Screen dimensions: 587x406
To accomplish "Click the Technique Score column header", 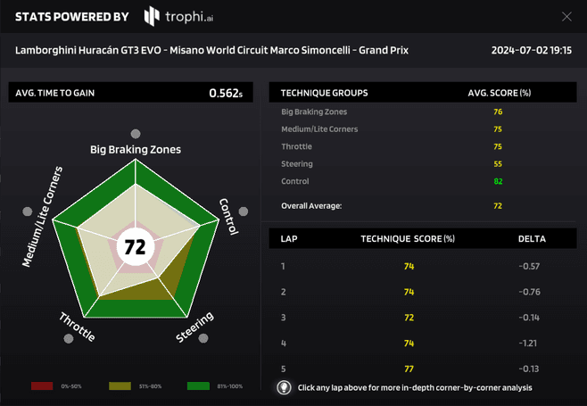I will click(408, 239).
